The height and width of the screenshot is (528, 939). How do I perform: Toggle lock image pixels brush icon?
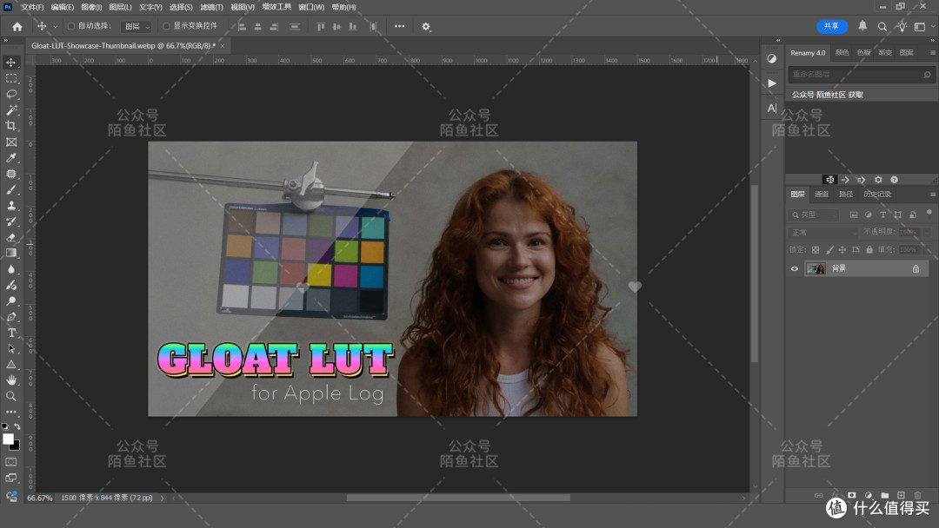point(829,250)
